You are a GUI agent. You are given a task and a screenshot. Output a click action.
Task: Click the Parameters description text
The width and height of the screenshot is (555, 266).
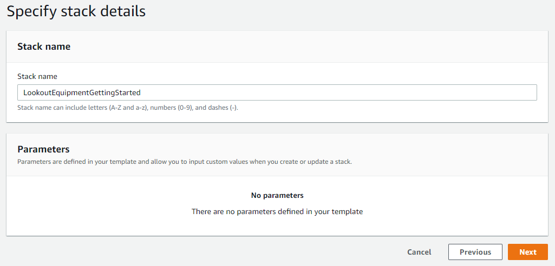[x=185, y=162]
